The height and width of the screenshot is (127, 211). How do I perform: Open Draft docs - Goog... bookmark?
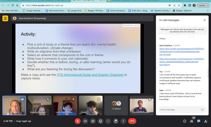coord(138,11)
